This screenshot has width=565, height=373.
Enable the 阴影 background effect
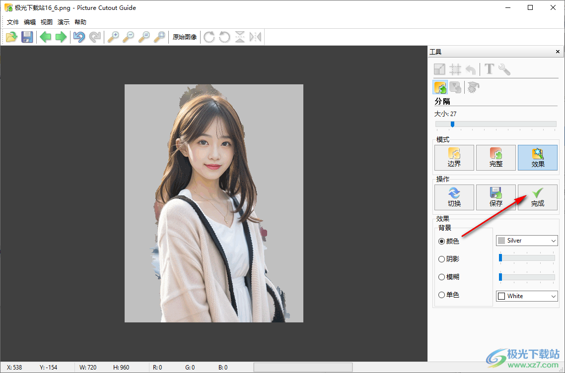[x=442, y=259]
